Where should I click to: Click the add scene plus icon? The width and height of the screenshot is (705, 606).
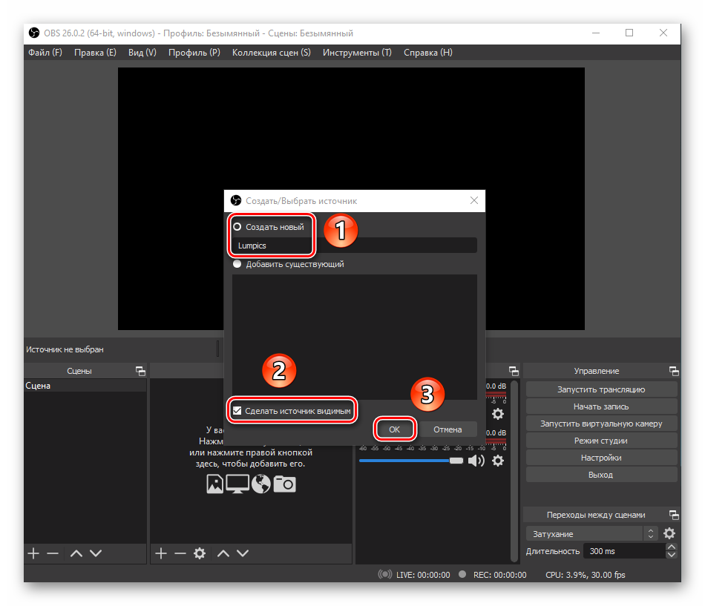coord(33,553)
